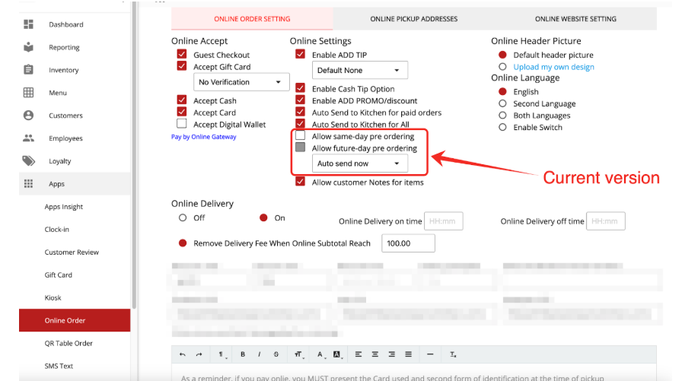The width and height of the screenshot is (682, 381).
Task: Enable the Accept Digital Wallet checkbox
Action: (182, 124)
